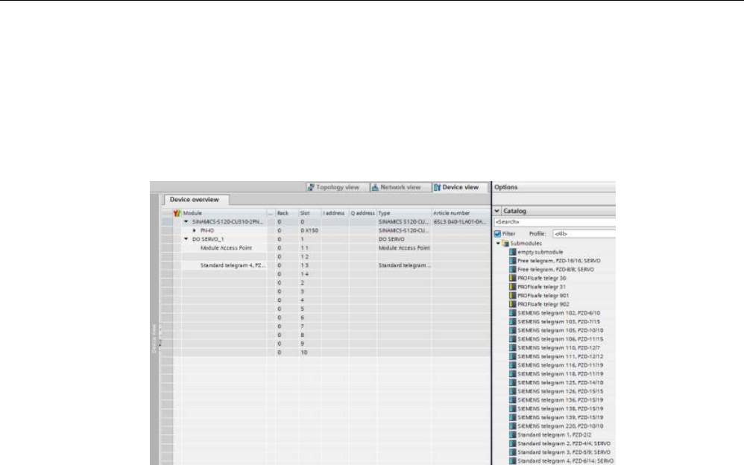Click icon of Free telegram PZD-16/16 SERVO

512,261
